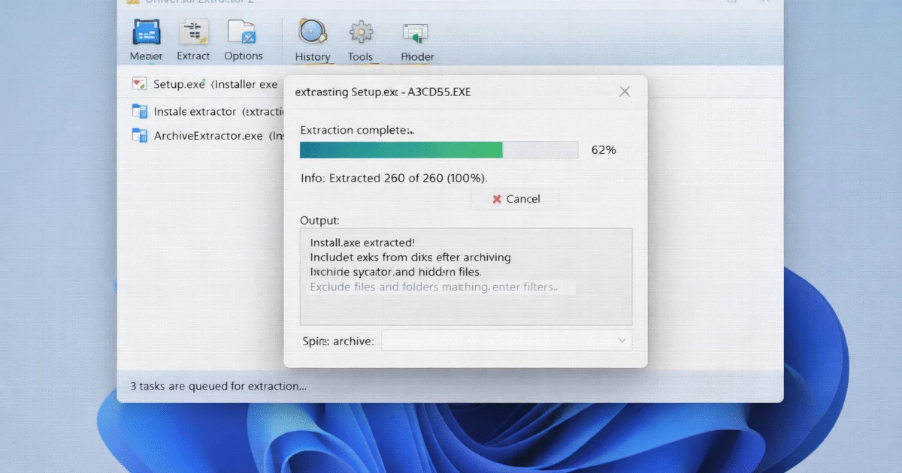
Task: Click the Output text box
Action: 466,276
